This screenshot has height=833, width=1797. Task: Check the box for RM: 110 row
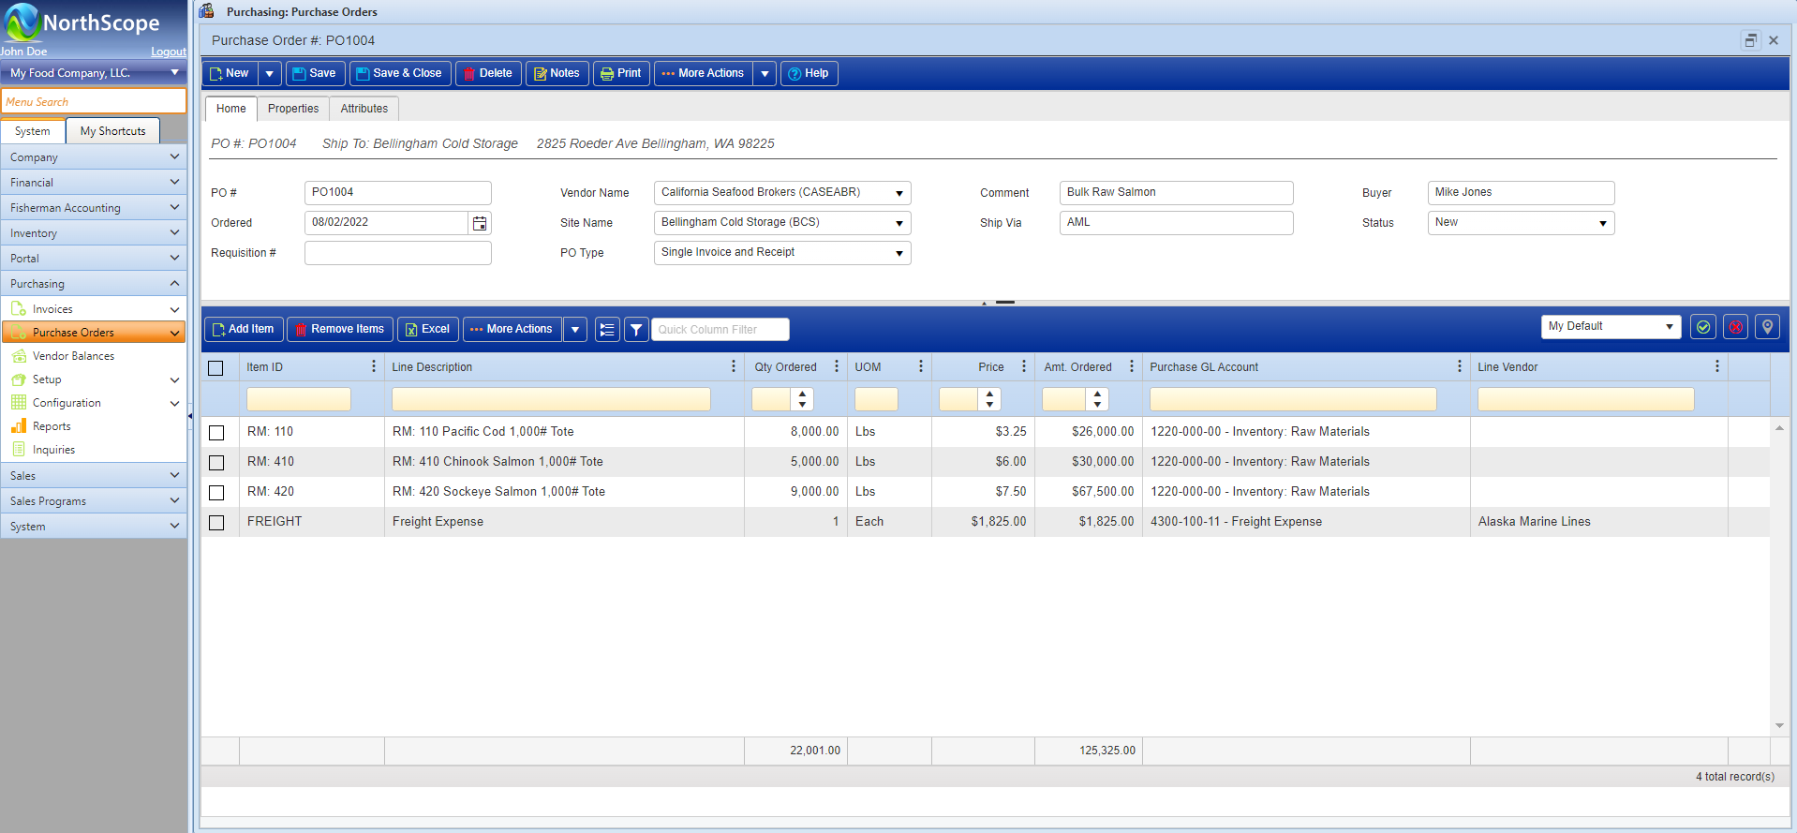click(216, 433)
